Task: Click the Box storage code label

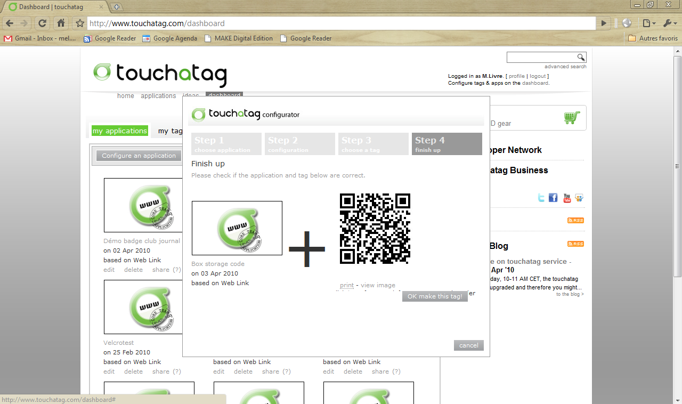Action: click(218, 264)
